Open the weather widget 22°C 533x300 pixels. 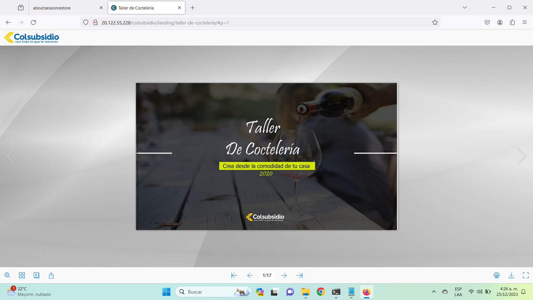pos(29,292)
